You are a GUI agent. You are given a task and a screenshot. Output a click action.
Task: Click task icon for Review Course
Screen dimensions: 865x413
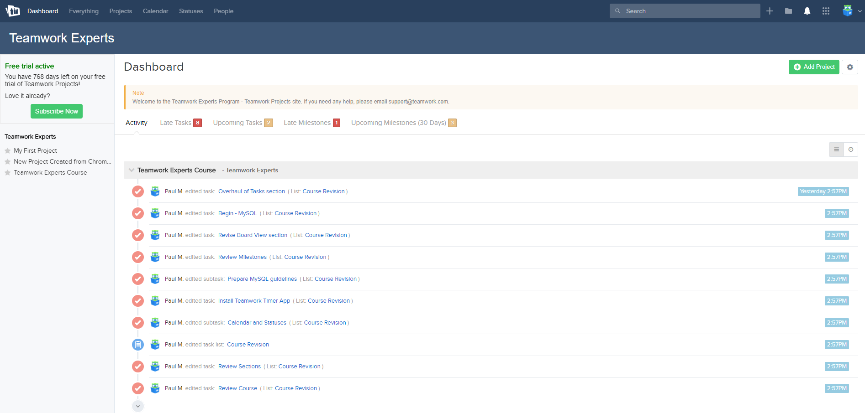[138, 388]
